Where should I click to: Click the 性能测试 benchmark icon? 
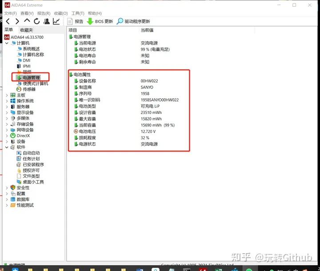coord(13,205)
